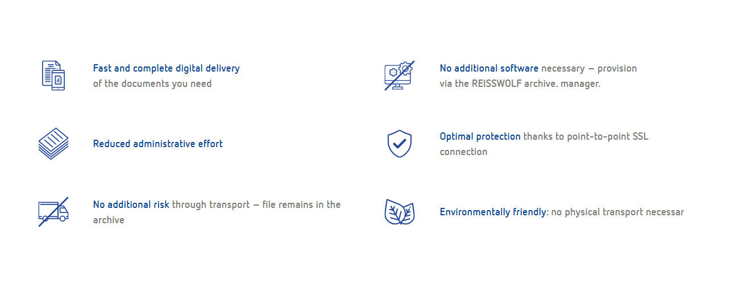
Task: Select the shield with checkmark icon
Action: (x=399, y=144)
